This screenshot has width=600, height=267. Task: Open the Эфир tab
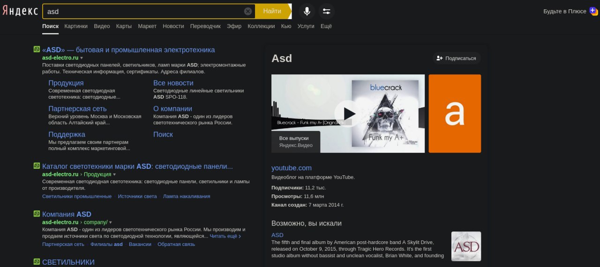234,26
